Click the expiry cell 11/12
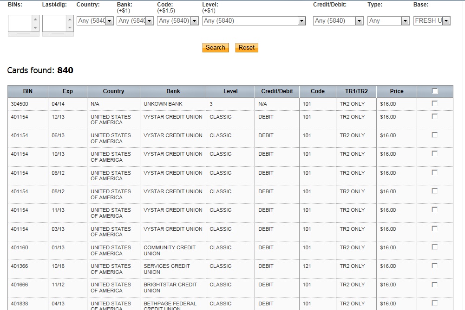Screen dimensions: 465x310 tap(58, 285)
